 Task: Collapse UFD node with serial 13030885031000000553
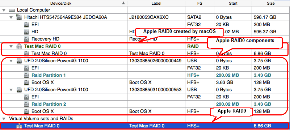coord(11,90)
